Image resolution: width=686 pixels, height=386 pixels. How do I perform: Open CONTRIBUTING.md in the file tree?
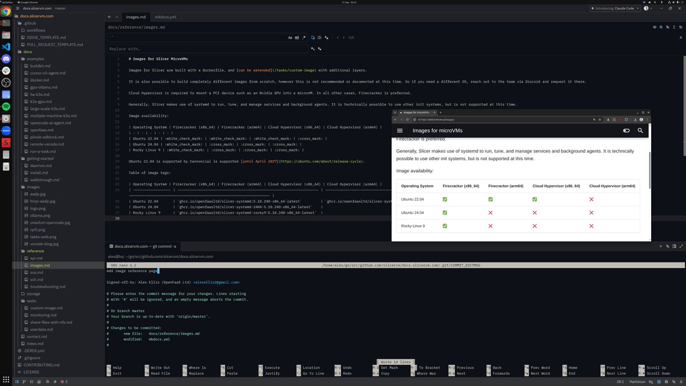coord(41,365)
